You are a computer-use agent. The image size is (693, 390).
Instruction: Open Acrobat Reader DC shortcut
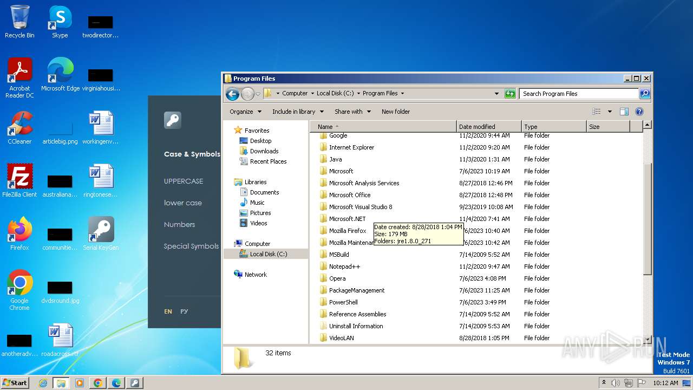(x=19, y=78)
